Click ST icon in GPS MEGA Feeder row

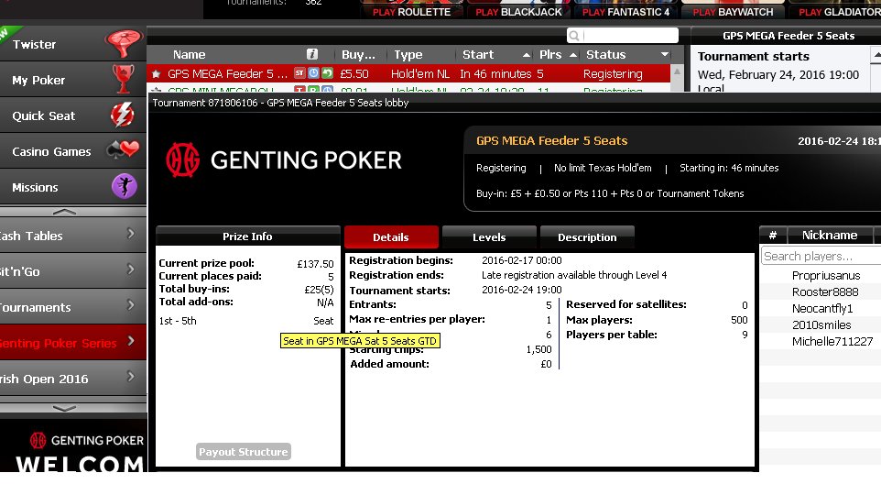(299, 73)
